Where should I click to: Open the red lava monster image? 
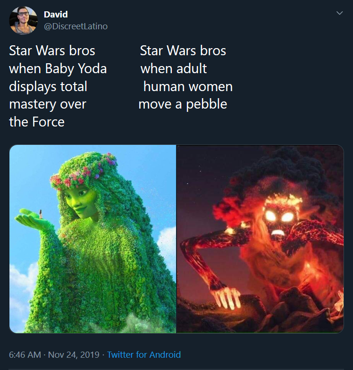click(260, 239)
